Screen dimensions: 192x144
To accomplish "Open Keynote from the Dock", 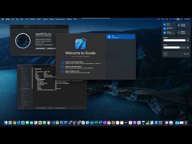I will [x=143, y=123].
